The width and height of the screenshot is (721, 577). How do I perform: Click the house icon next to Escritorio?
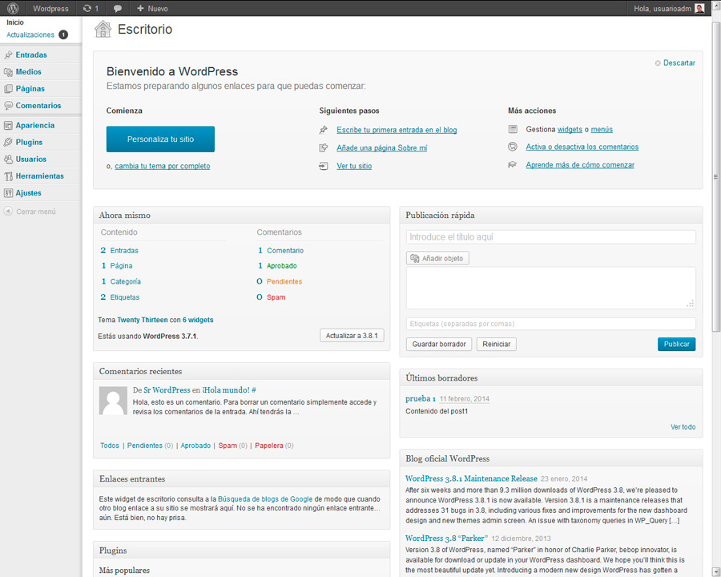(103, 29)
